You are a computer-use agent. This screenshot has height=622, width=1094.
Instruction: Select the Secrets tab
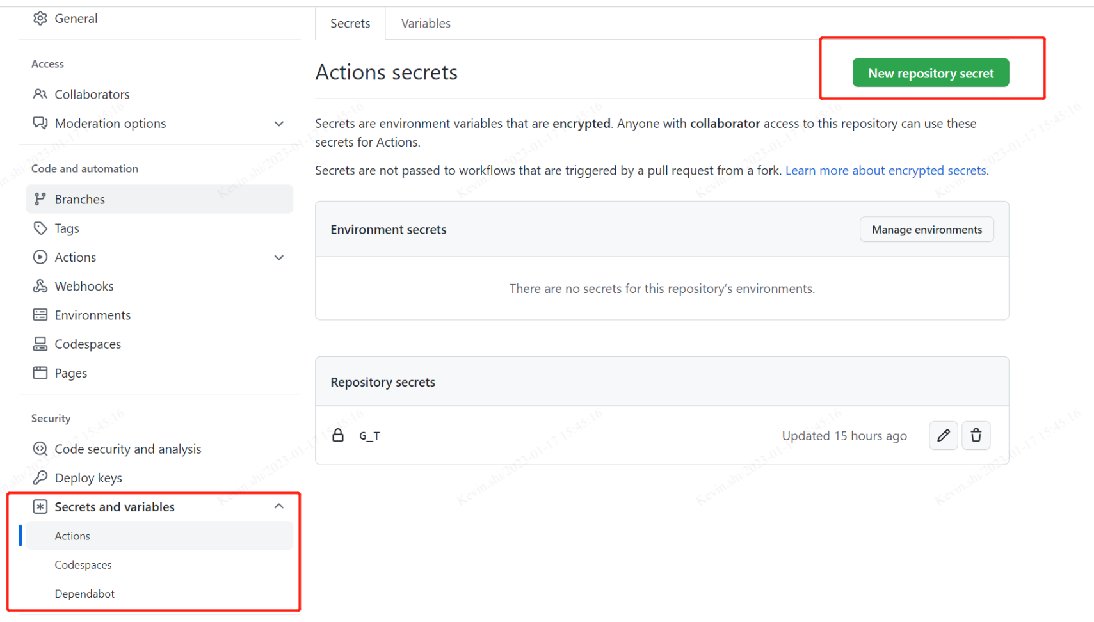(x=350, y=23)
